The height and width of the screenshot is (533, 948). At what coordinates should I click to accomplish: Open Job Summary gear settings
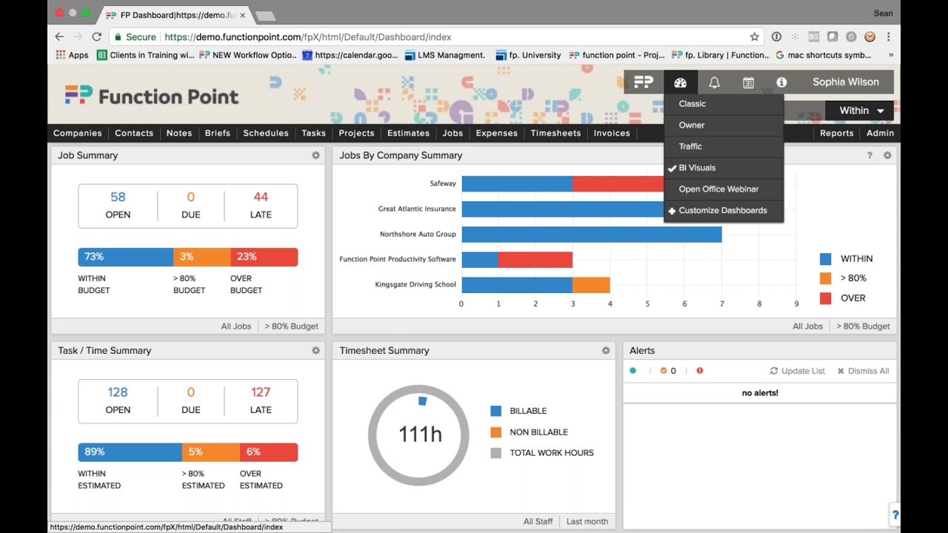click(x=316, y=155)
